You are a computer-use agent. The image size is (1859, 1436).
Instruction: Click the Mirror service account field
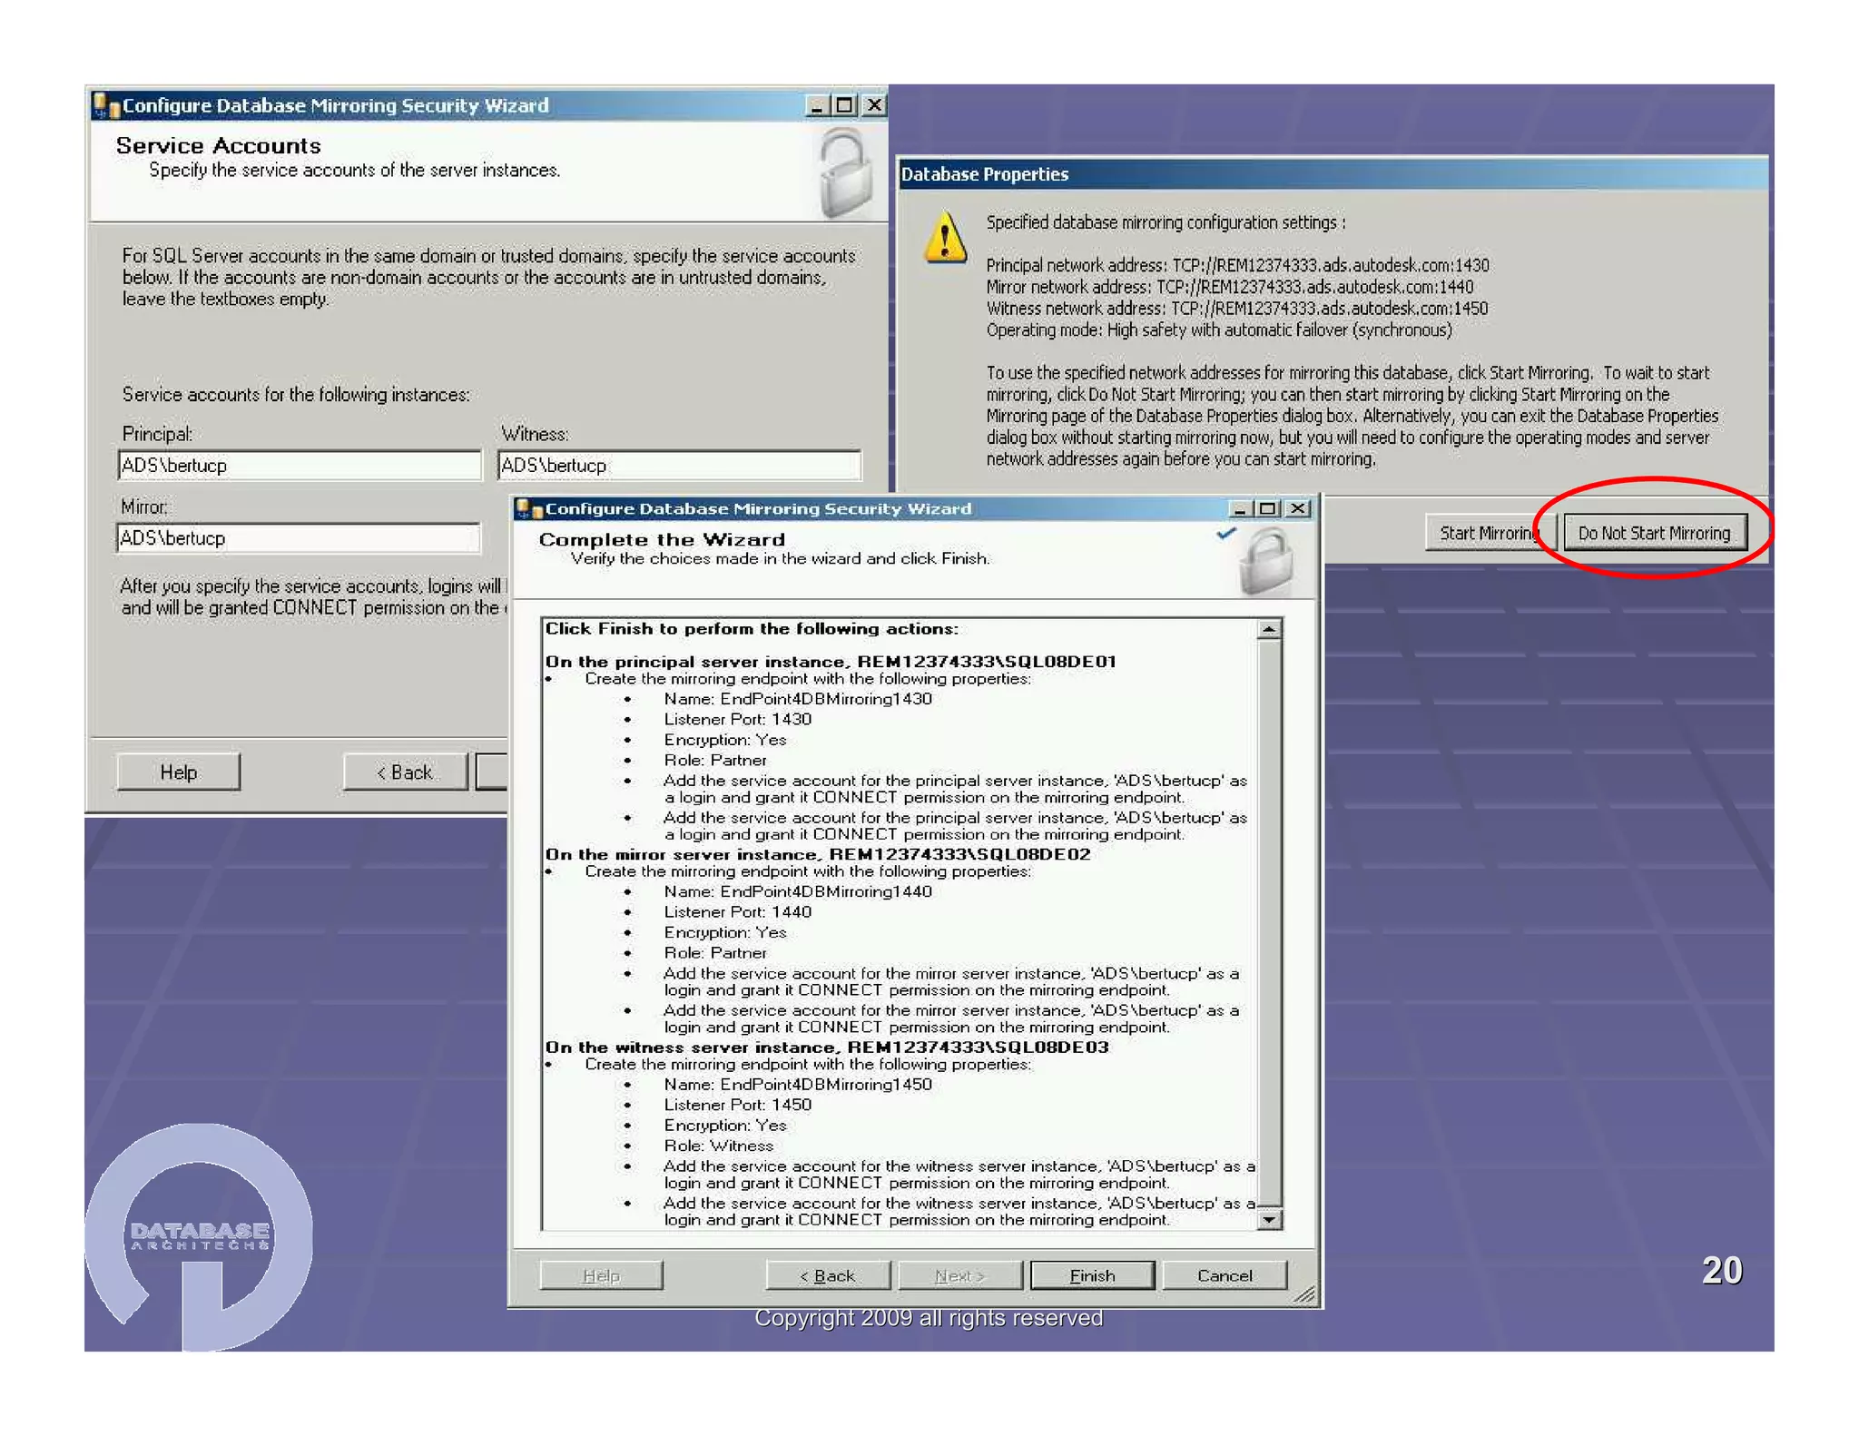(x=299, y=537)
